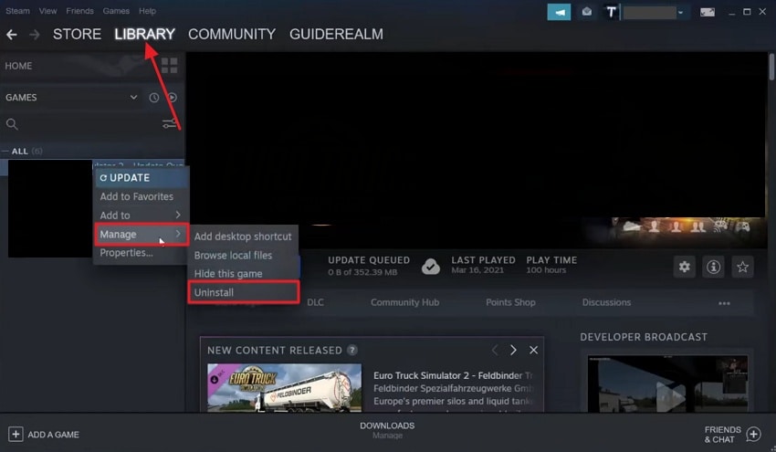The width and height of the screenshot is (776, 452).
Task: Show next new content item
Action: click(513, 350)
